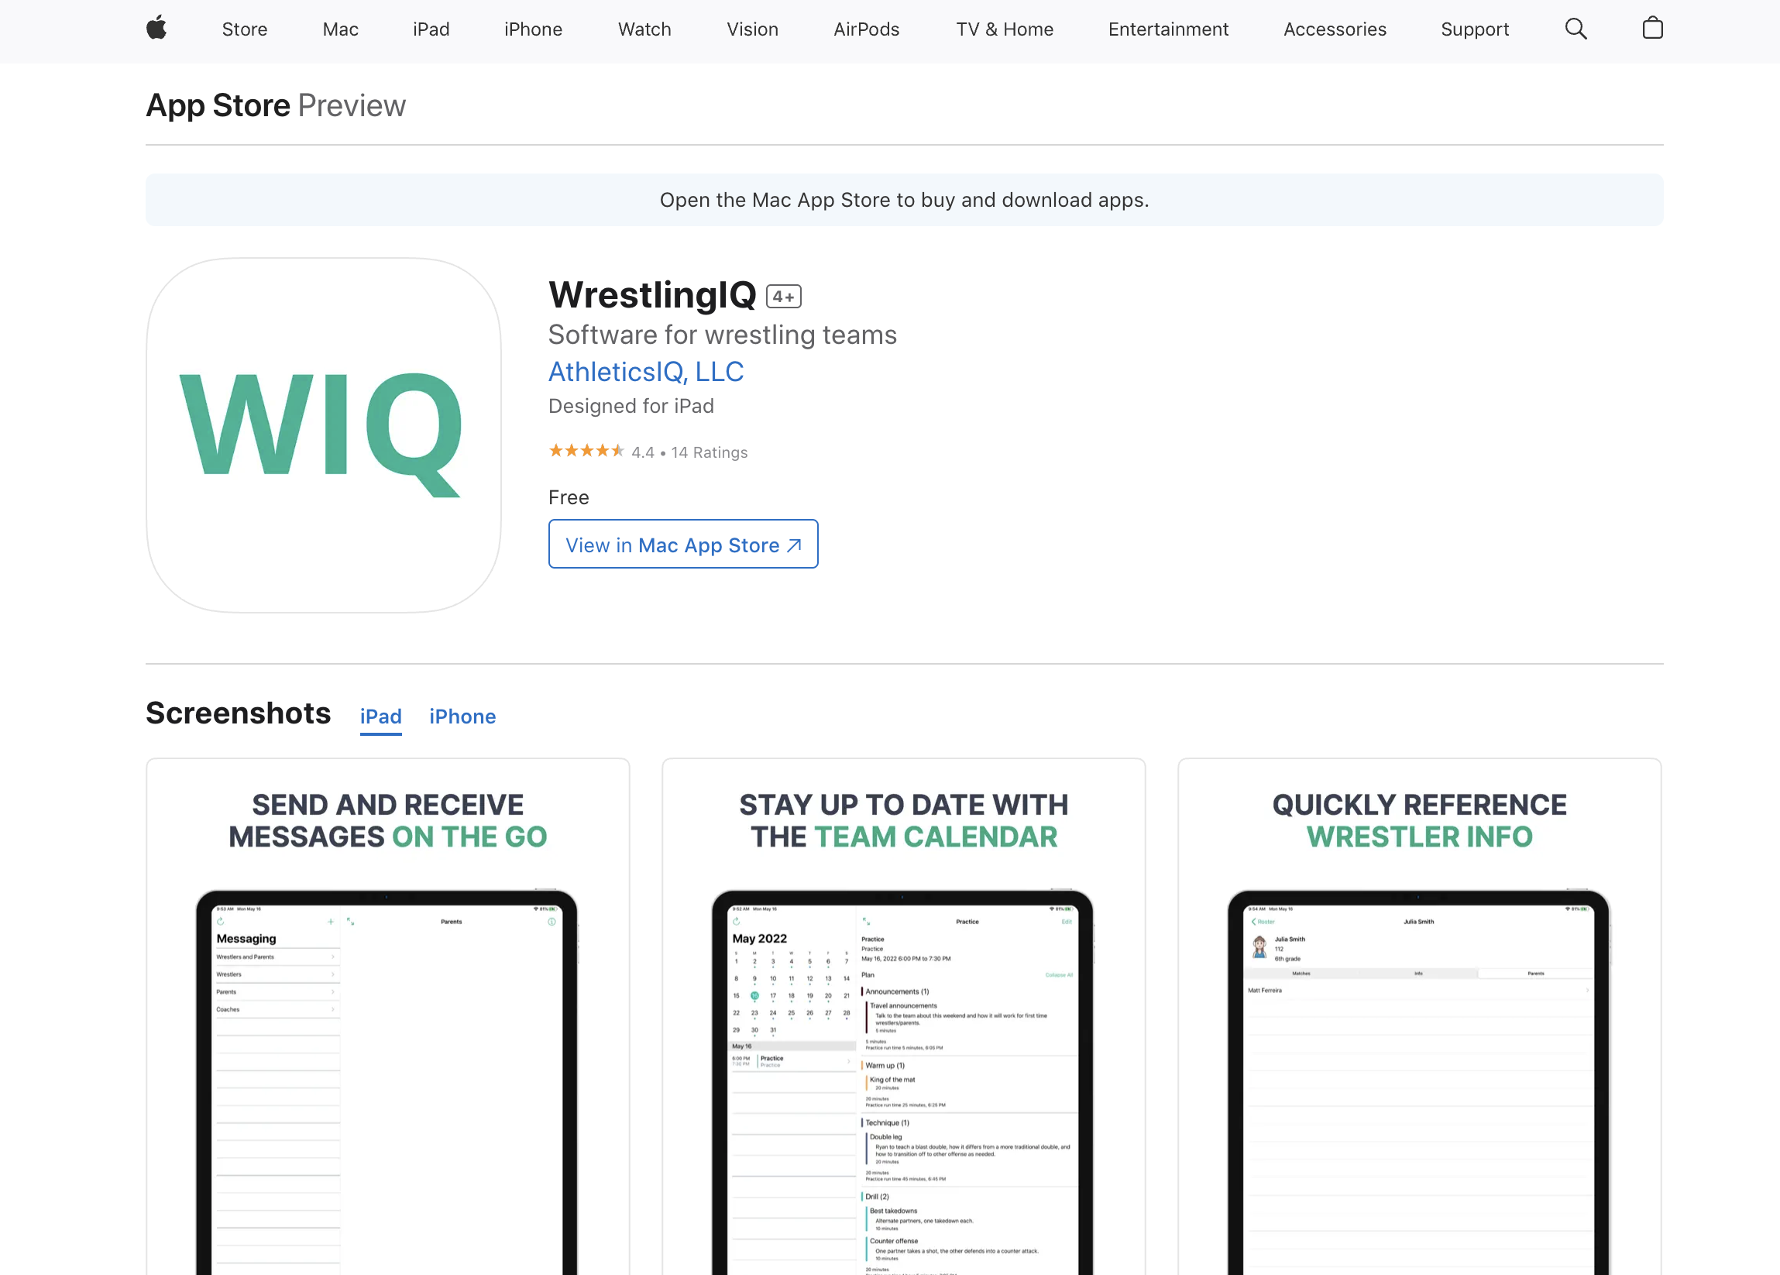Open the AirPods menu

coord(867,29)
